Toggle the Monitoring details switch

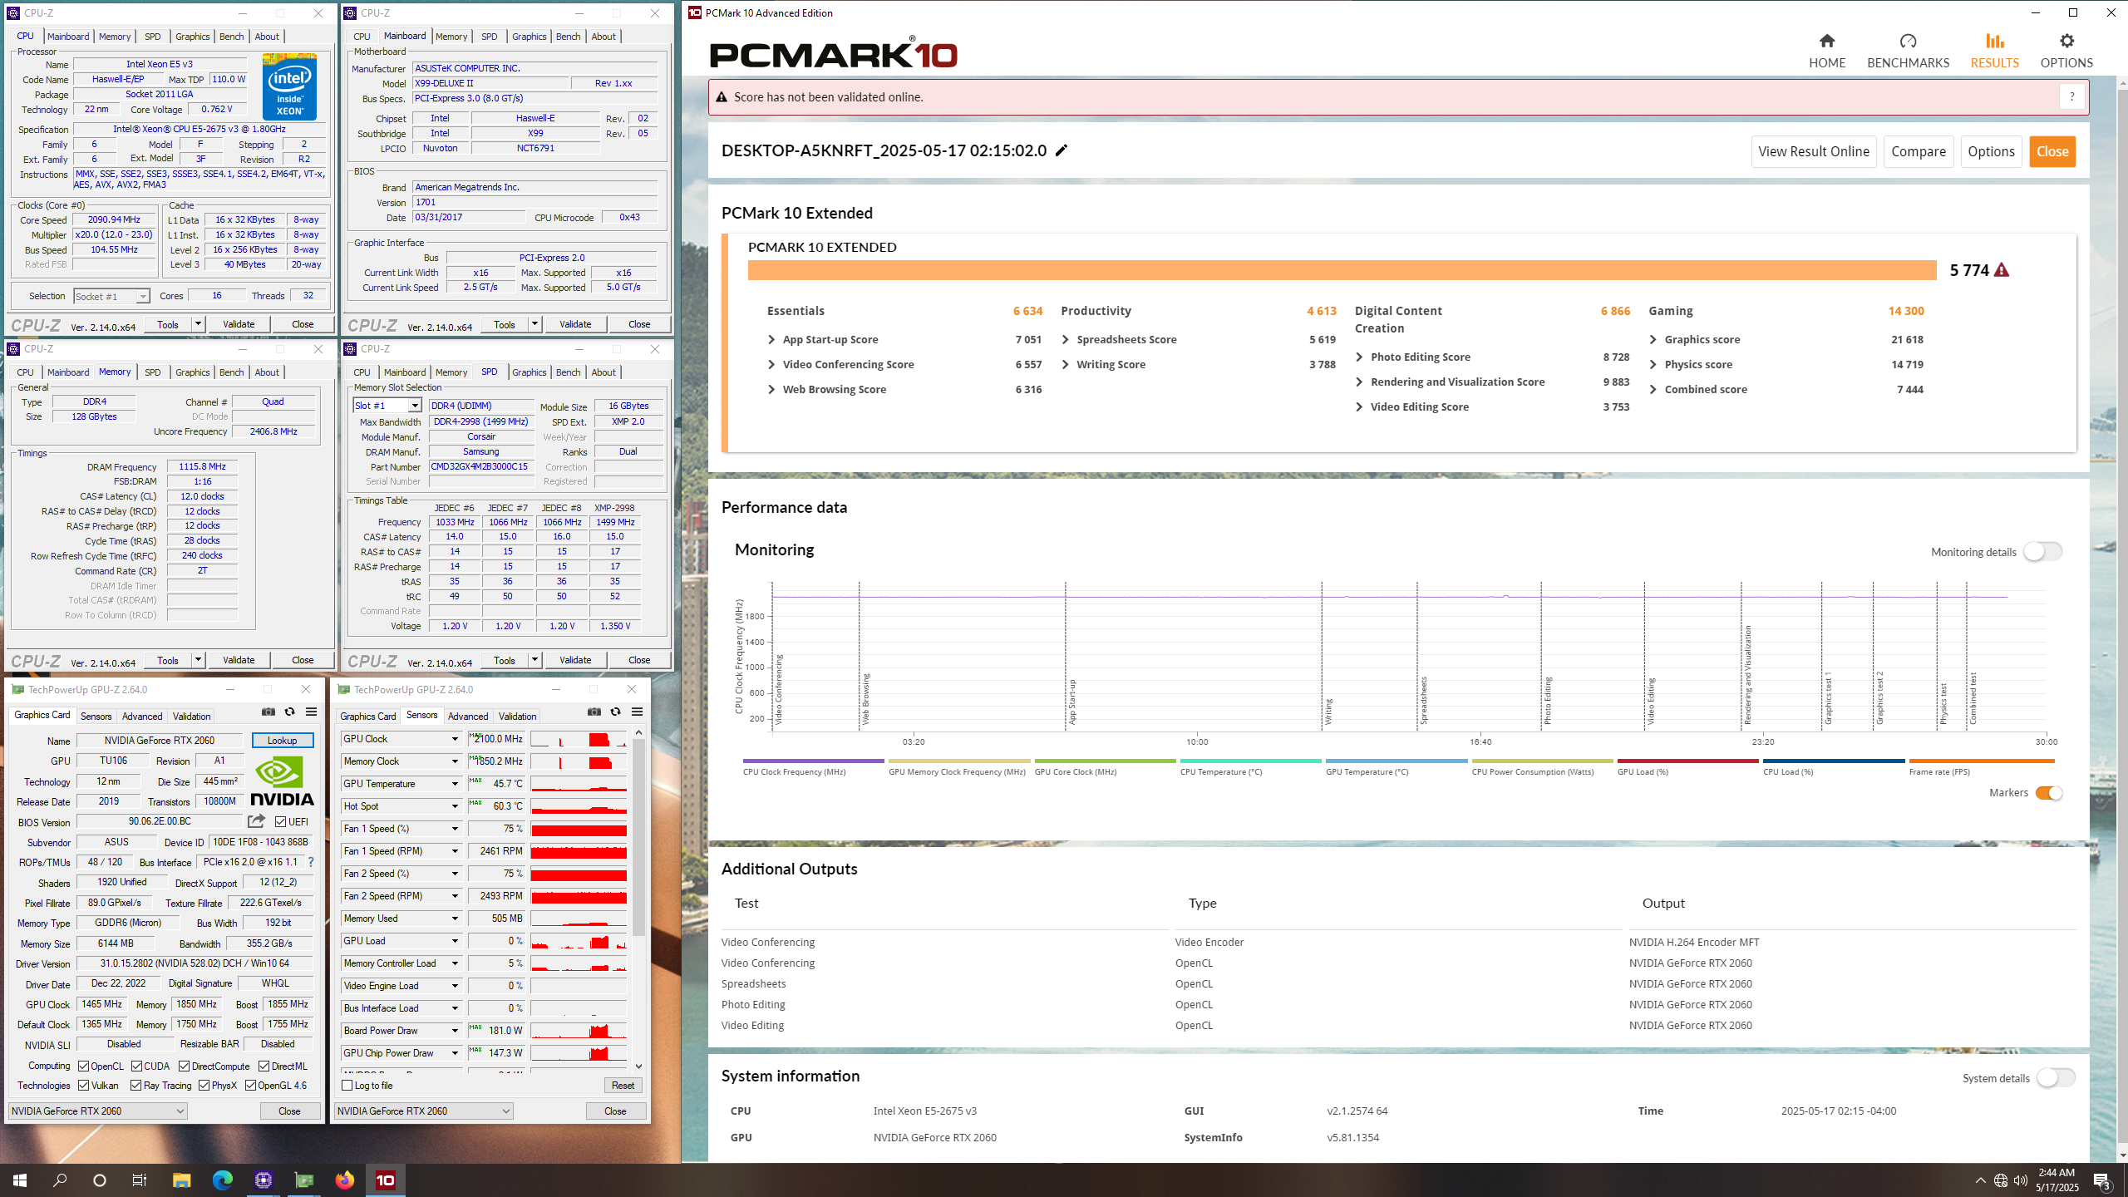click(2042, 552)
